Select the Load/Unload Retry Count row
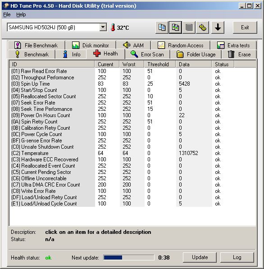The width and height of the screenshot is (264, 269). tap(132, 197)
